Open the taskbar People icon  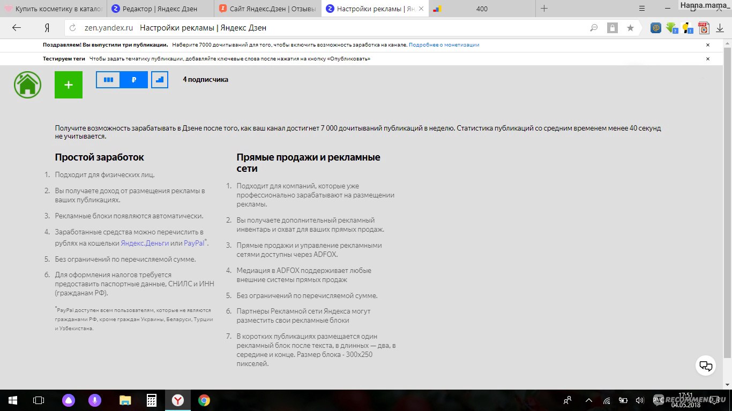pos(567,400)
